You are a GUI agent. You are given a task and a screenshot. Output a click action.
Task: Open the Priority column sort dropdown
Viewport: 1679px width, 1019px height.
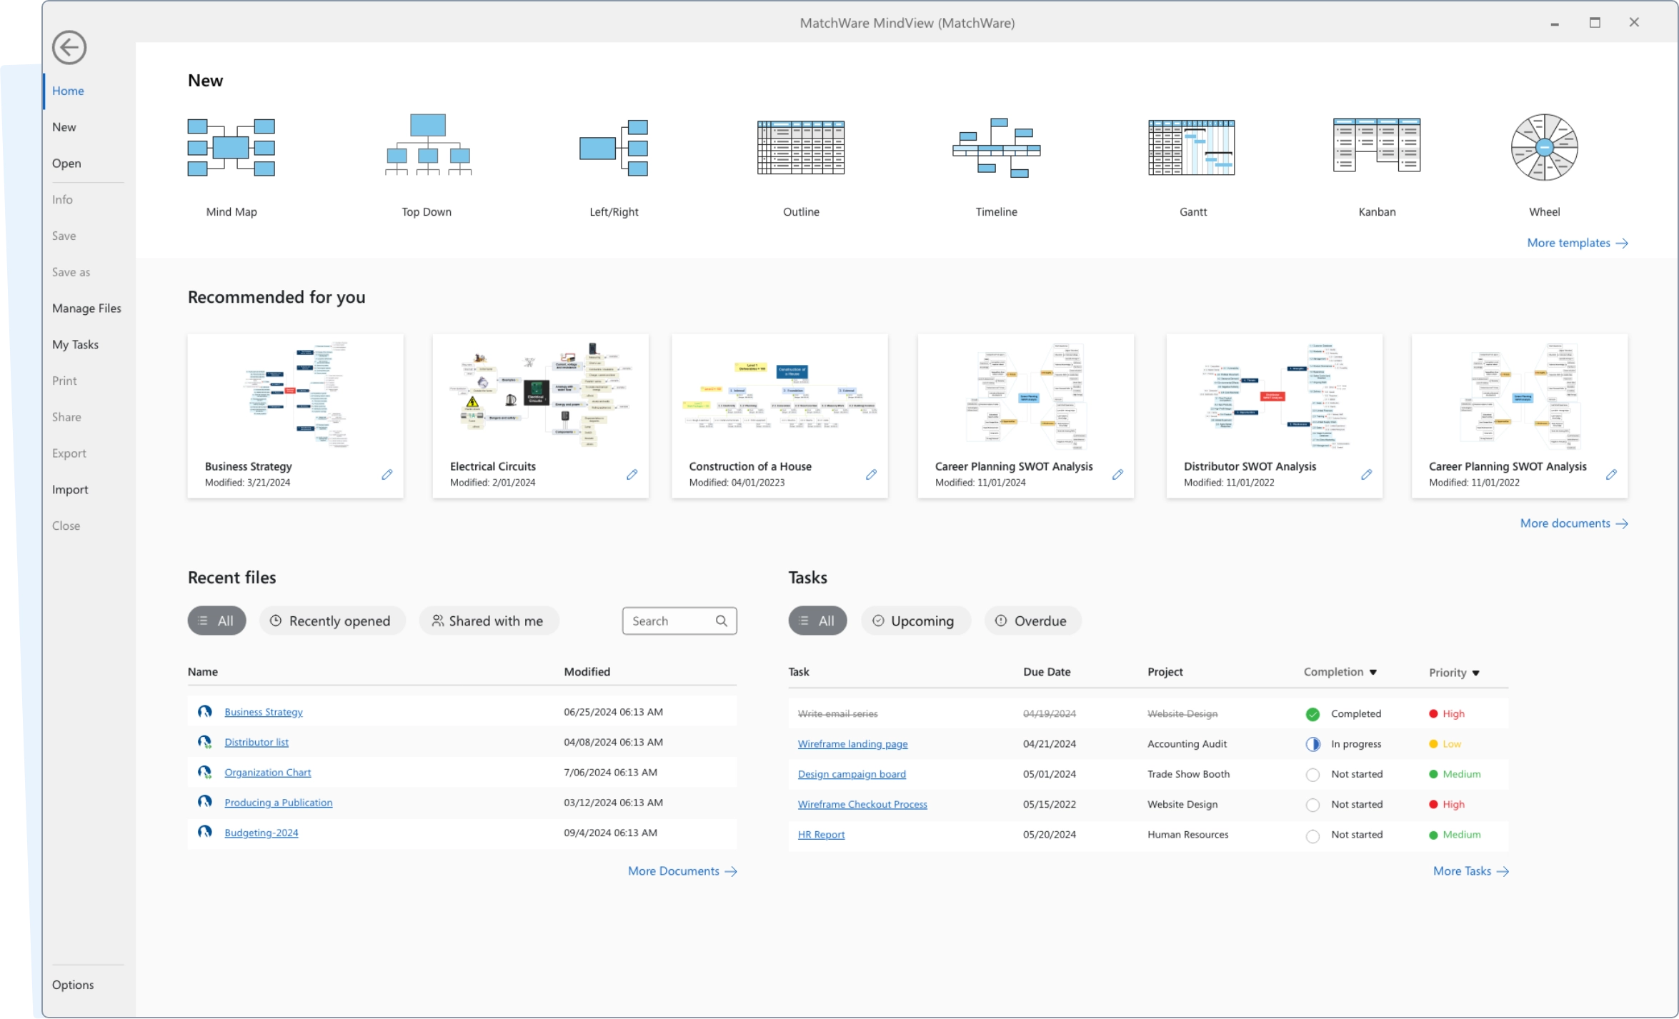tap(1476, 673)
